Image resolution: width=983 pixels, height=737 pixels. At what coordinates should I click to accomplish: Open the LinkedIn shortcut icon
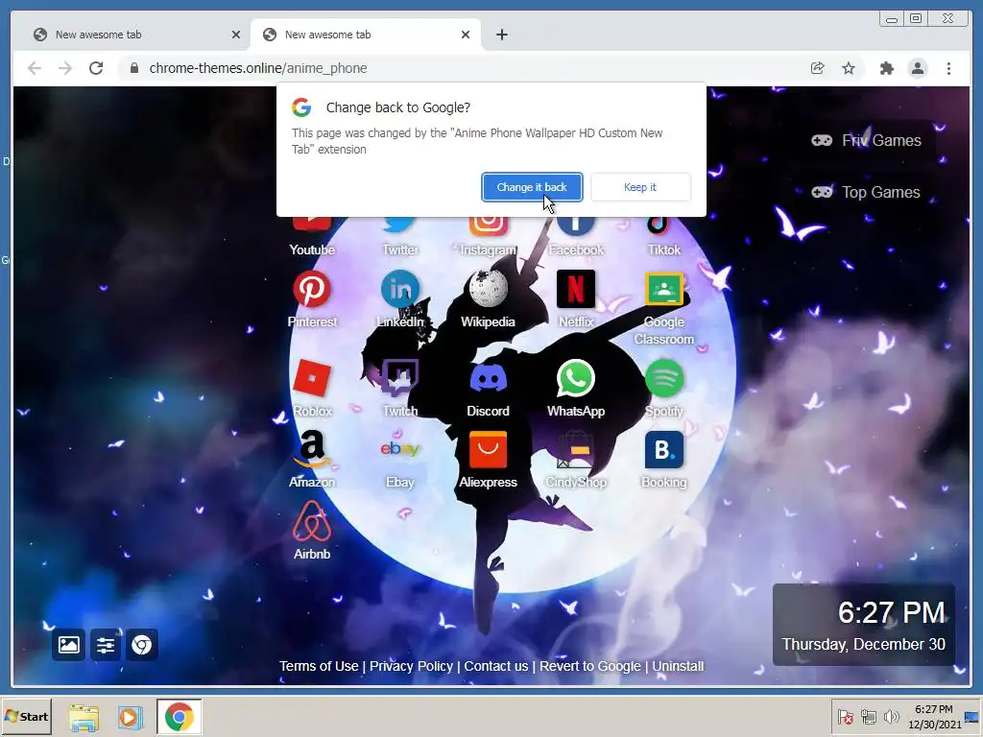click(x=400, y=290)
